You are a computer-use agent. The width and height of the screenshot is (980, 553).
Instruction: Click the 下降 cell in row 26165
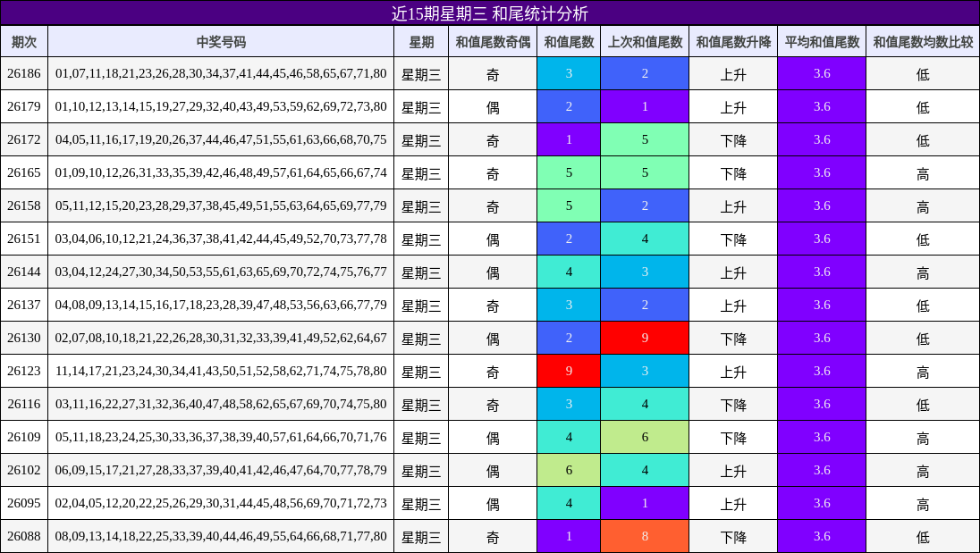[x=734, y=173]
